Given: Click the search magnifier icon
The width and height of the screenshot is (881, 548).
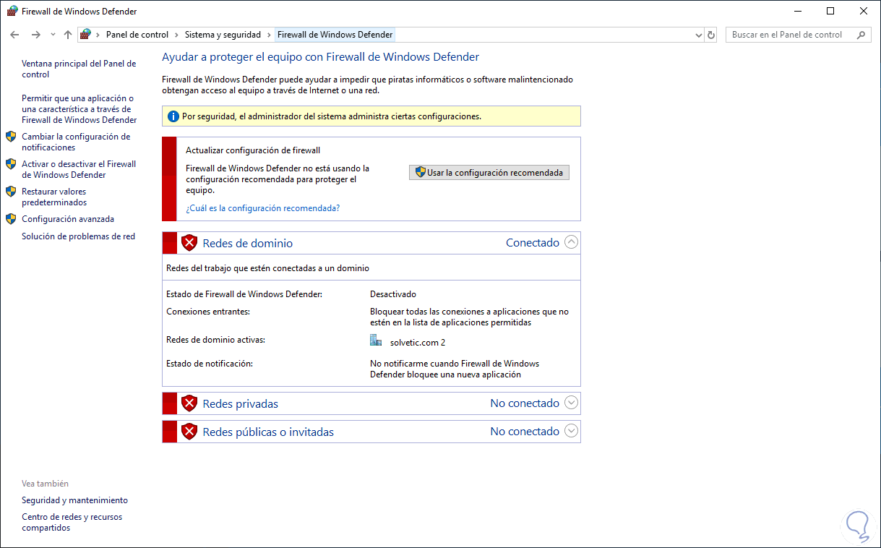Looking at the screenshot, I should (x=861, y=35).
